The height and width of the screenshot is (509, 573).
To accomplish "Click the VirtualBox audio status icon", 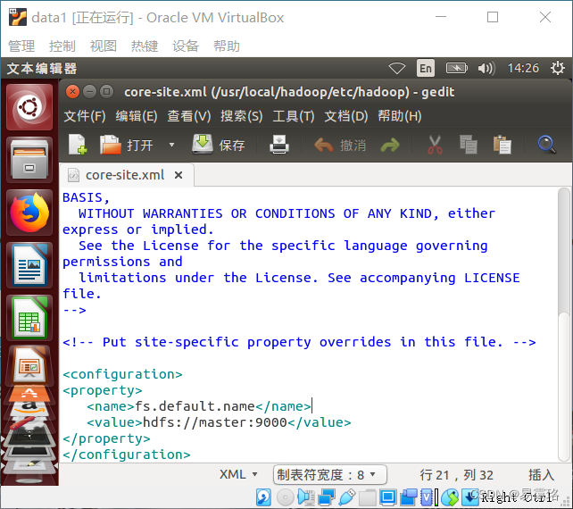I will [x=306, y=497].
